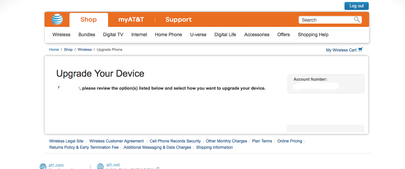
Task: Open the Shipping Information link
Action: pos(214,147)
